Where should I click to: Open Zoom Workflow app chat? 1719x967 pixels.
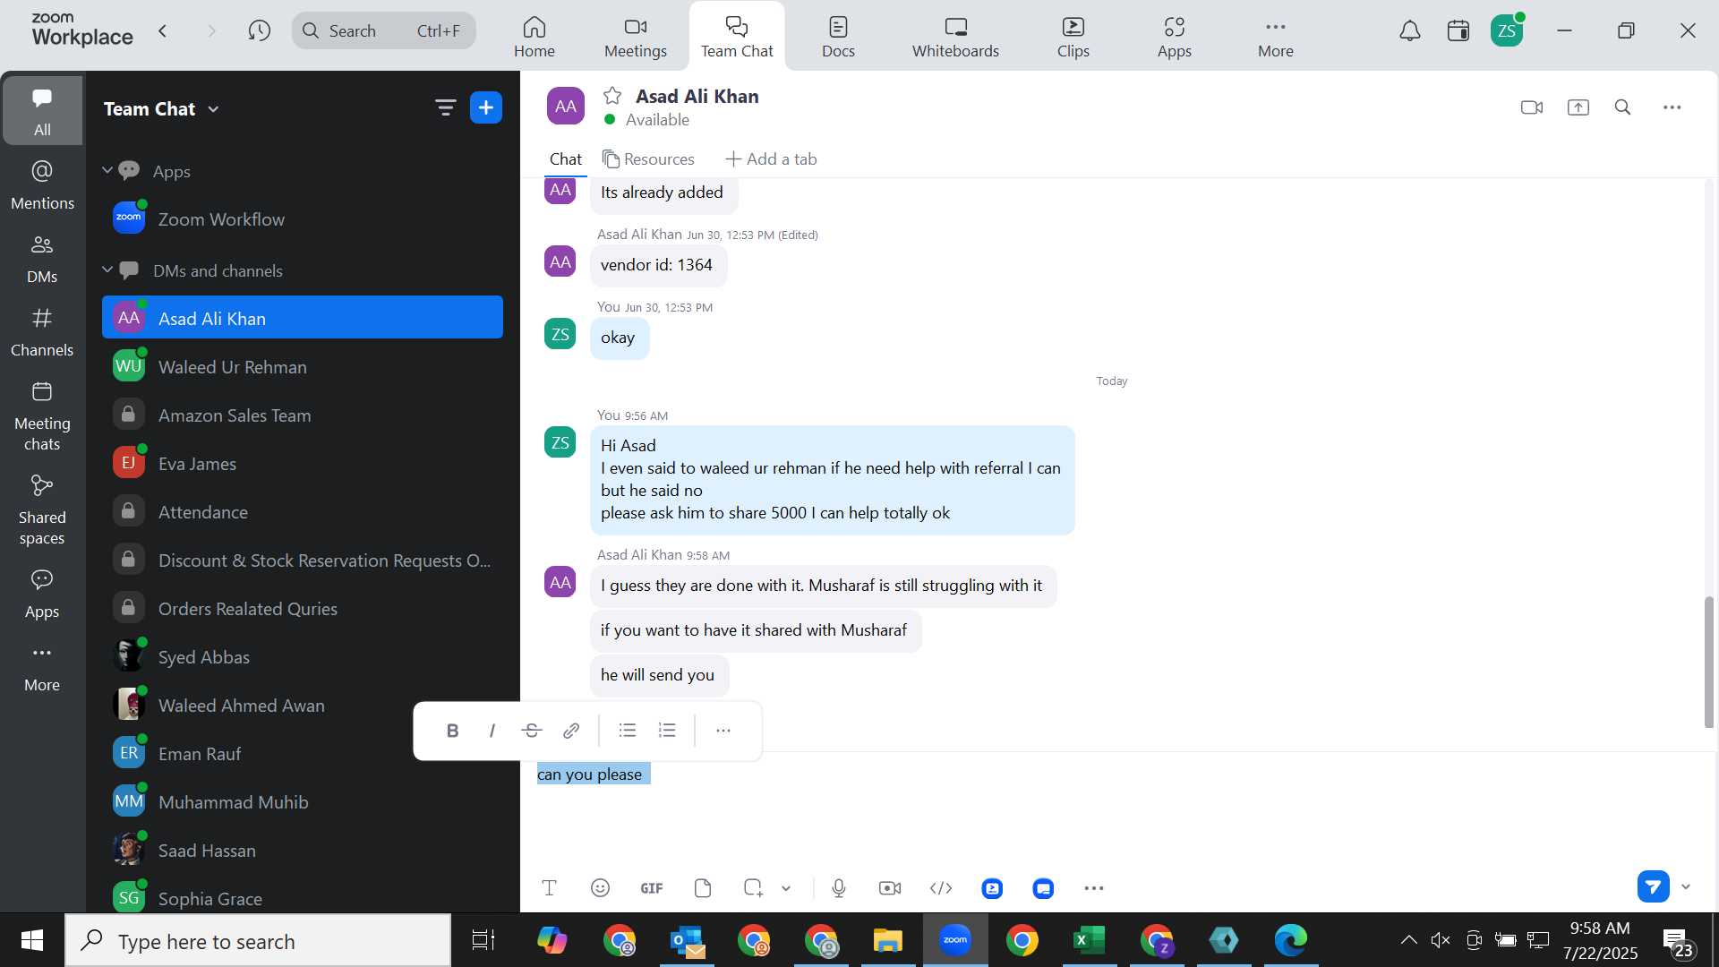click(x=303, y=218)
